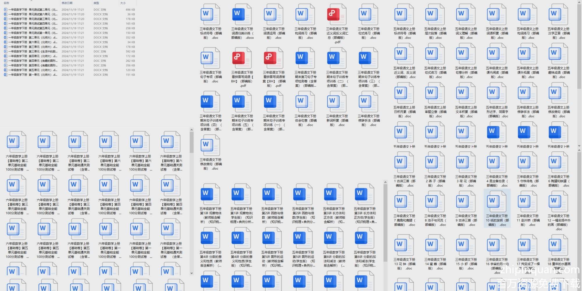Sort file list by 名称 column header

coord(6,3)
